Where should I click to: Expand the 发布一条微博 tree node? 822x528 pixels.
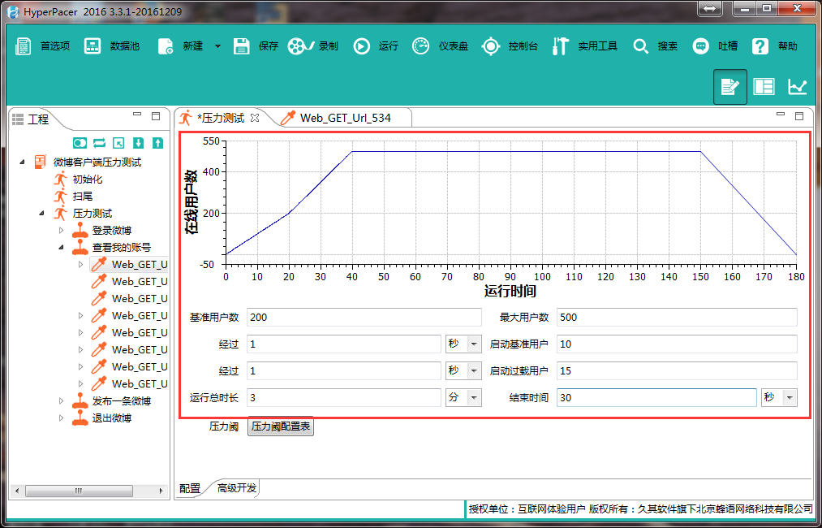tap(61, 401)
